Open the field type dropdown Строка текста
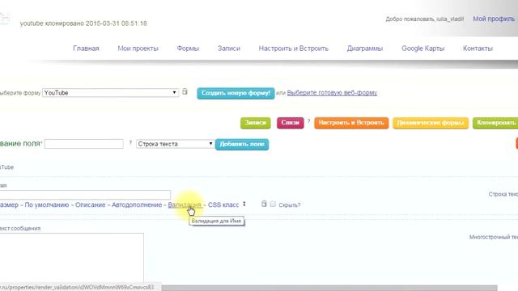This screenshot has height=291, width=518. pyautogui.click(x=175, y=144)
